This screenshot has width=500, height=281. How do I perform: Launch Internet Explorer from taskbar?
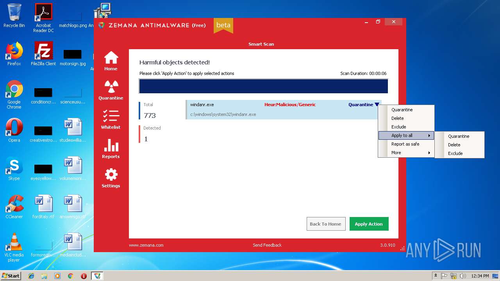(x=31, y=276)
